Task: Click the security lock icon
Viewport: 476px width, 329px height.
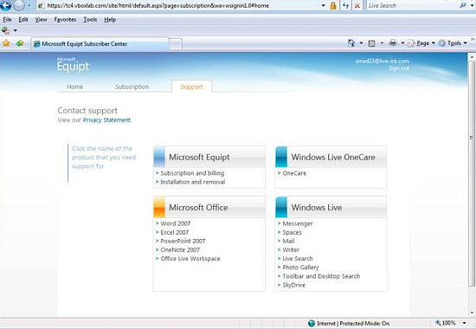Action: 333,5
